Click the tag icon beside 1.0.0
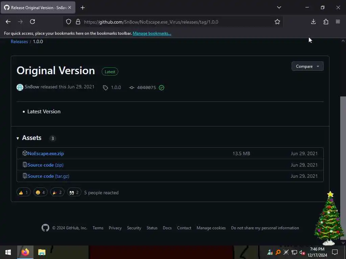 coord(105,88)
